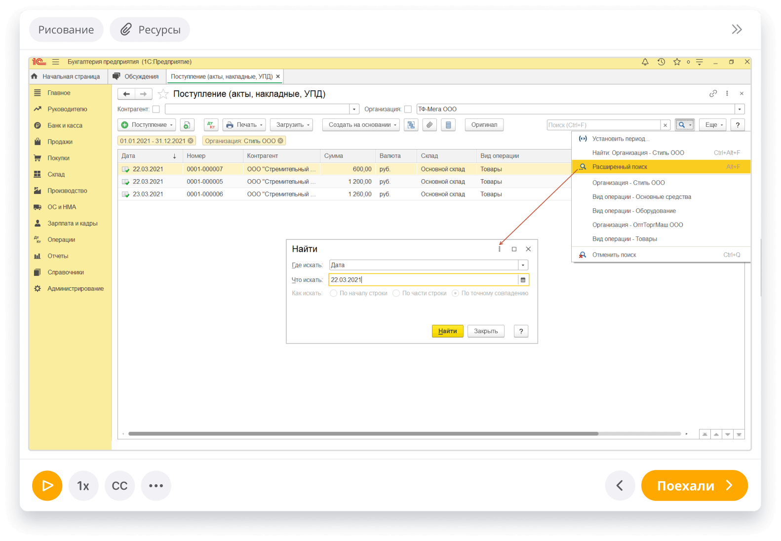This screenshot has height=541, width=781.
Task: Enable the Контрагент filter checkbox
Action: [156, 109]
